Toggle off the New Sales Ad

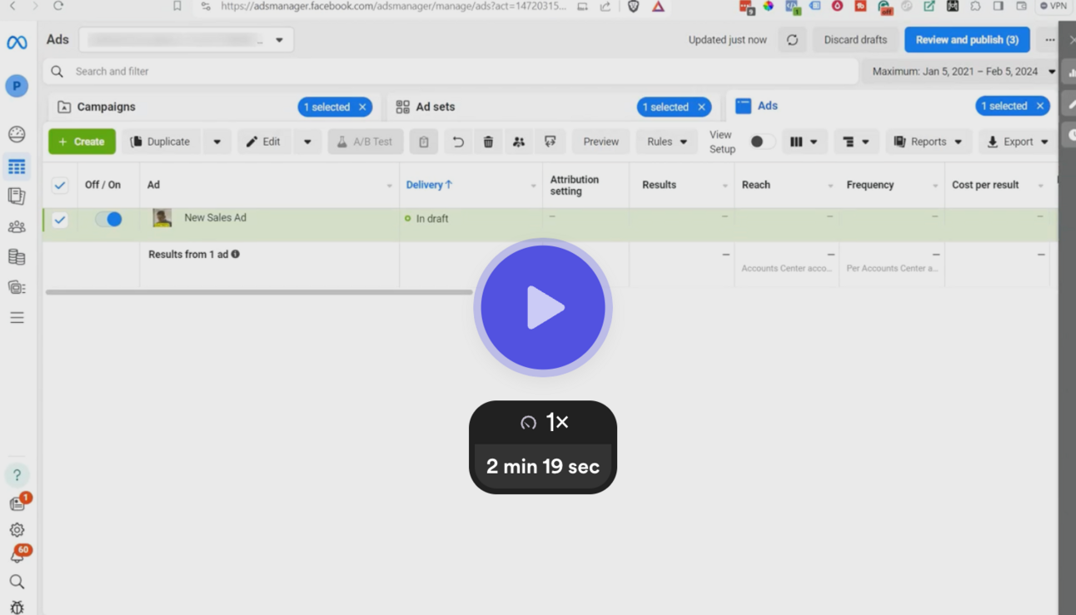click(x=107, y=217)
